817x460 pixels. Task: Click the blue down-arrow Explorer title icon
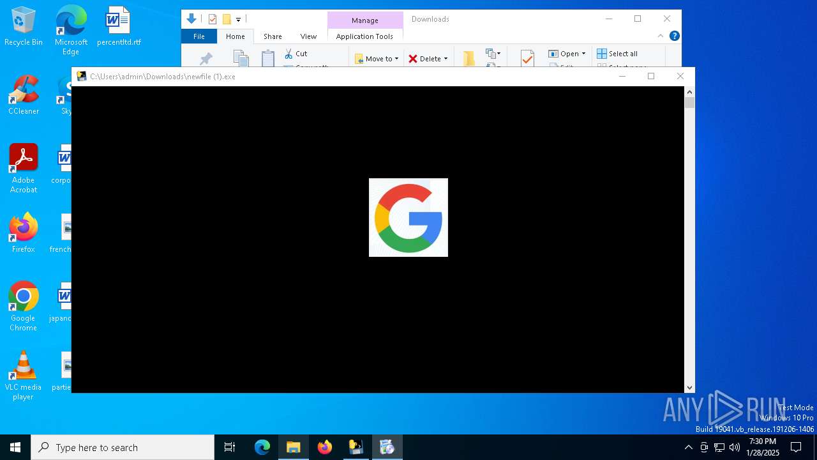(x=191, y=19)
